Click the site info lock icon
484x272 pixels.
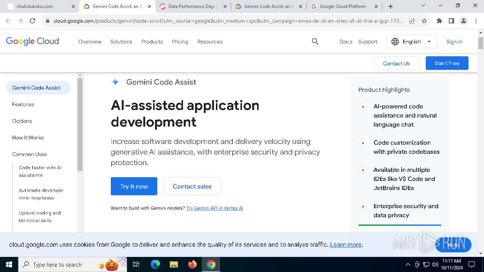tap(48, 21)
